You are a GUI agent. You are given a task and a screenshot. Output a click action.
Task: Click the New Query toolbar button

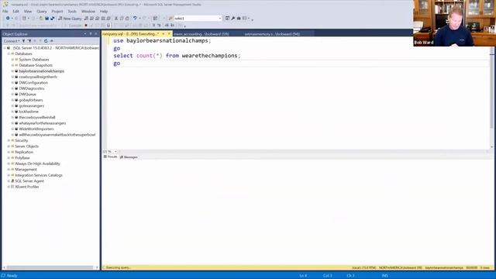[x=70, y=19]
